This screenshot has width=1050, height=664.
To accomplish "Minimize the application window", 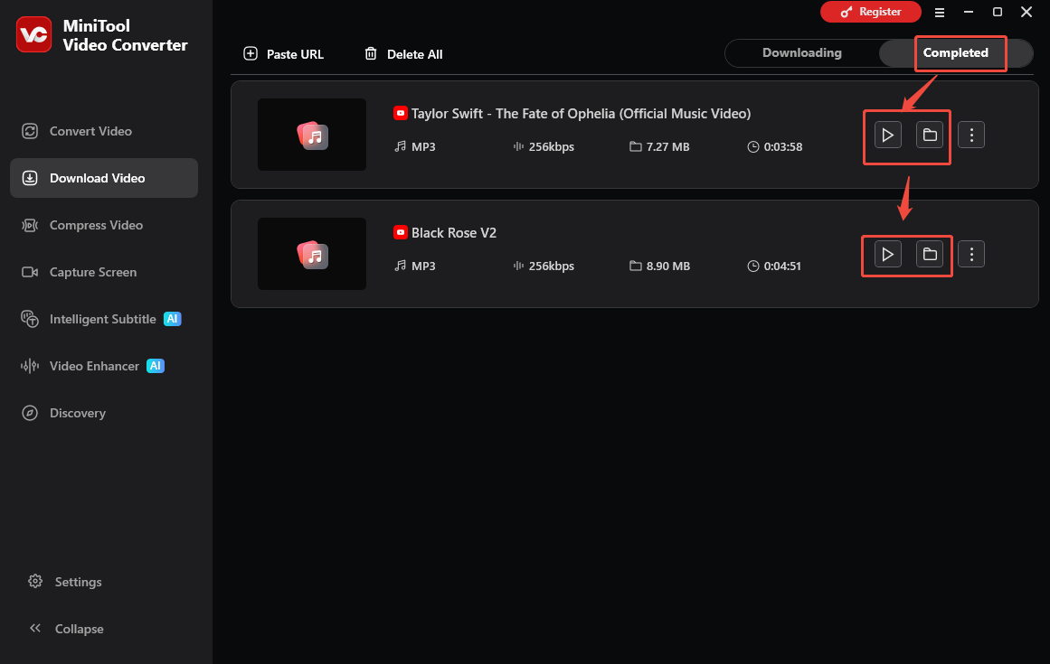I will pyautogui.click(x=969, y=12).
